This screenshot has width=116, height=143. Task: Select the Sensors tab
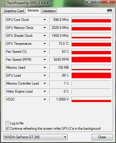(x=33, y=10)
